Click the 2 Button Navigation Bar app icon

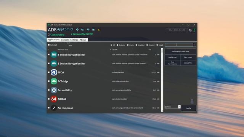54,54
